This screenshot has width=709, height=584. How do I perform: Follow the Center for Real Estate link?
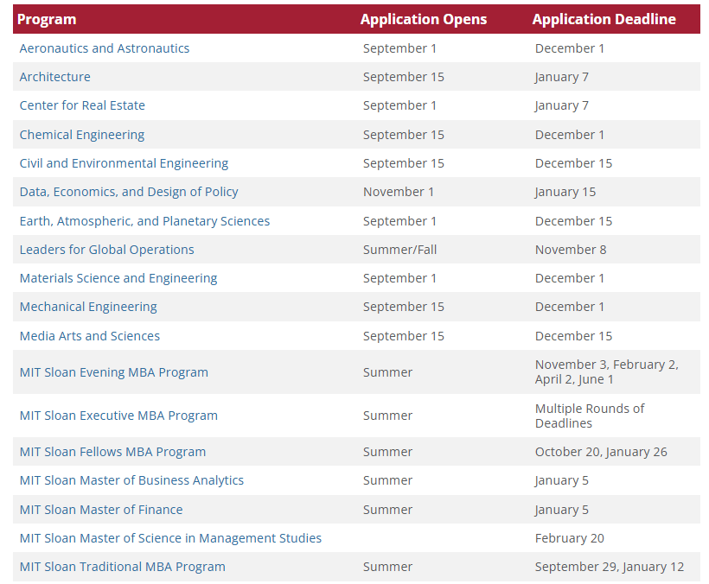tap(82, 105)
